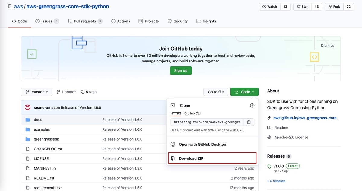This screenshot has width=362, height=191.
Task: Click the terminal icon beside Clone heading
Action: coord(173,106)
